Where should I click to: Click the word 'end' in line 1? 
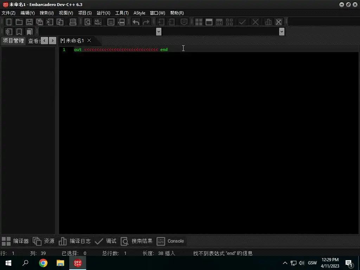click(164, 50)
